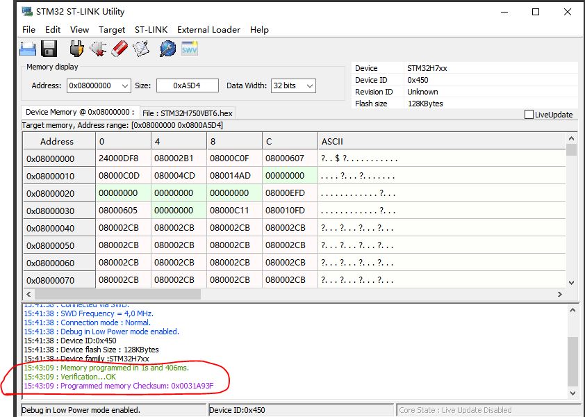Click log line Verification...OK
The height and width of the screenshot is (417, 585).
(69, 377)
